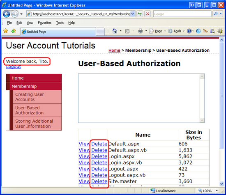Viewport: 226px width, 195px height.
Task: Expand the zoom level dropdown arrow
Action: point(217,190)
